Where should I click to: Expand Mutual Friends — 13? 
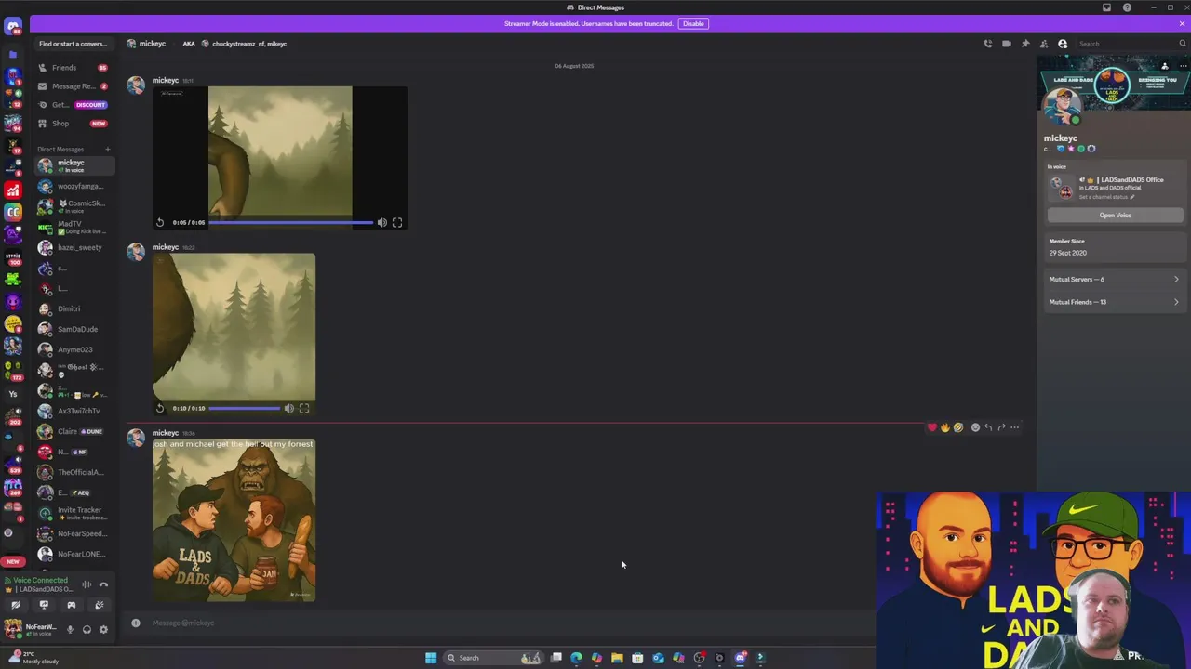(x=1115, y=302)
